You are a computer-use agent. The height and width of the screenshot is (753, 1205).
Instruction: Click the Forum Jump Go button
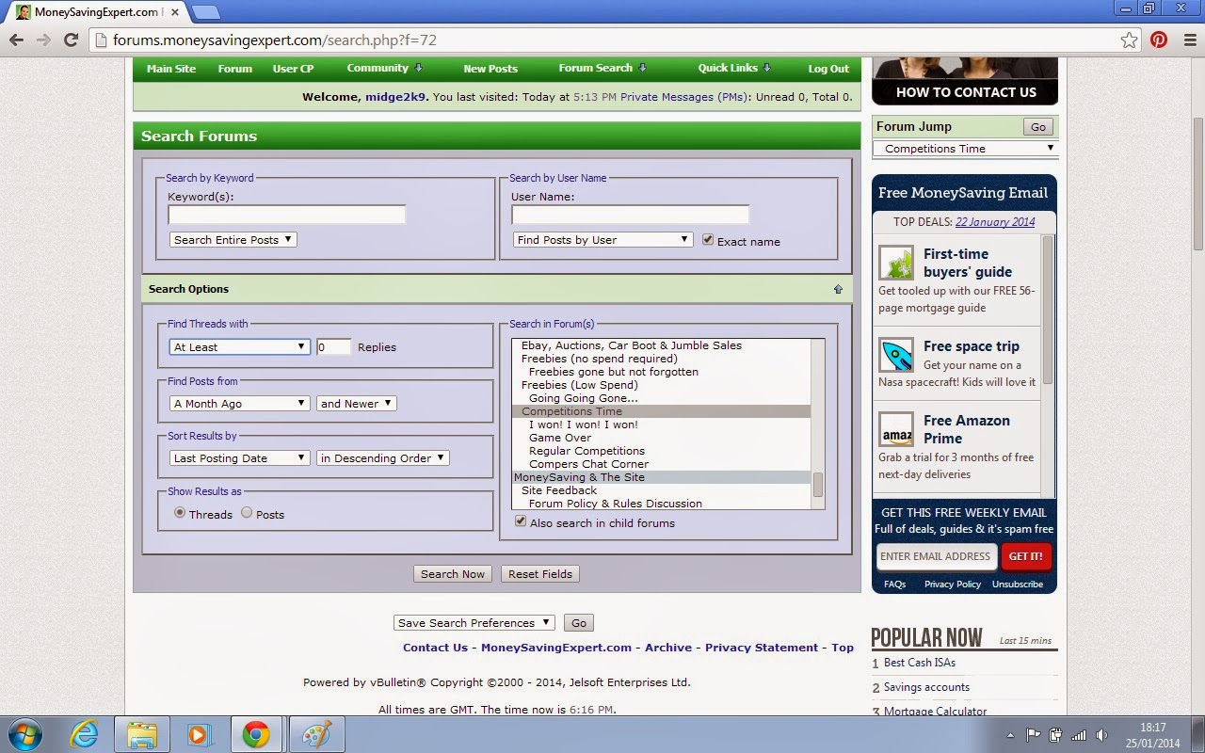pos(1038,127)
